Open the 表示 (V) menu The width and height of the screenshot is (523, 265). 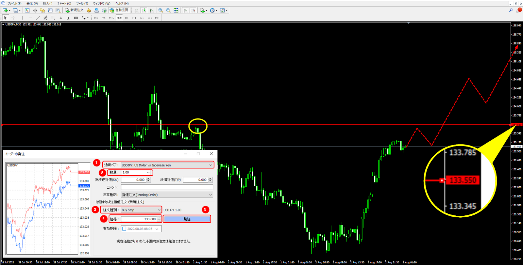[32, 3]
